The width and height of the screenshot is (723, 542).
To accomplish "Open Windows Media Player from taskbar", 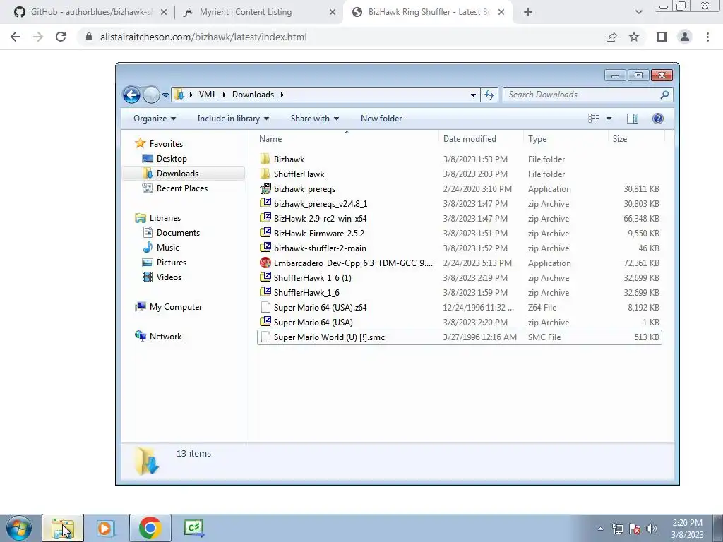I will pyautogui.click(x=105, y=528).
